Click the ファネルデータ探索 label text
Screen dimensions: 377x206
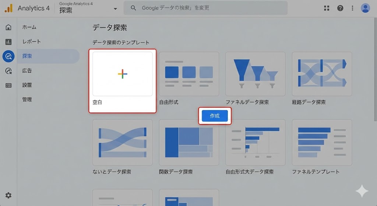click(x=247, y=102)
